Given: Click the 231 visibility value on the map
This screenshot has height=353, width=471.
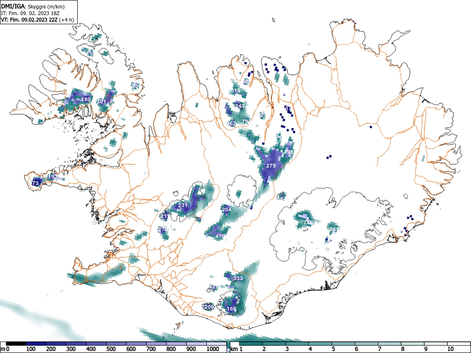Looking at the screenshot, I should 183,205.
